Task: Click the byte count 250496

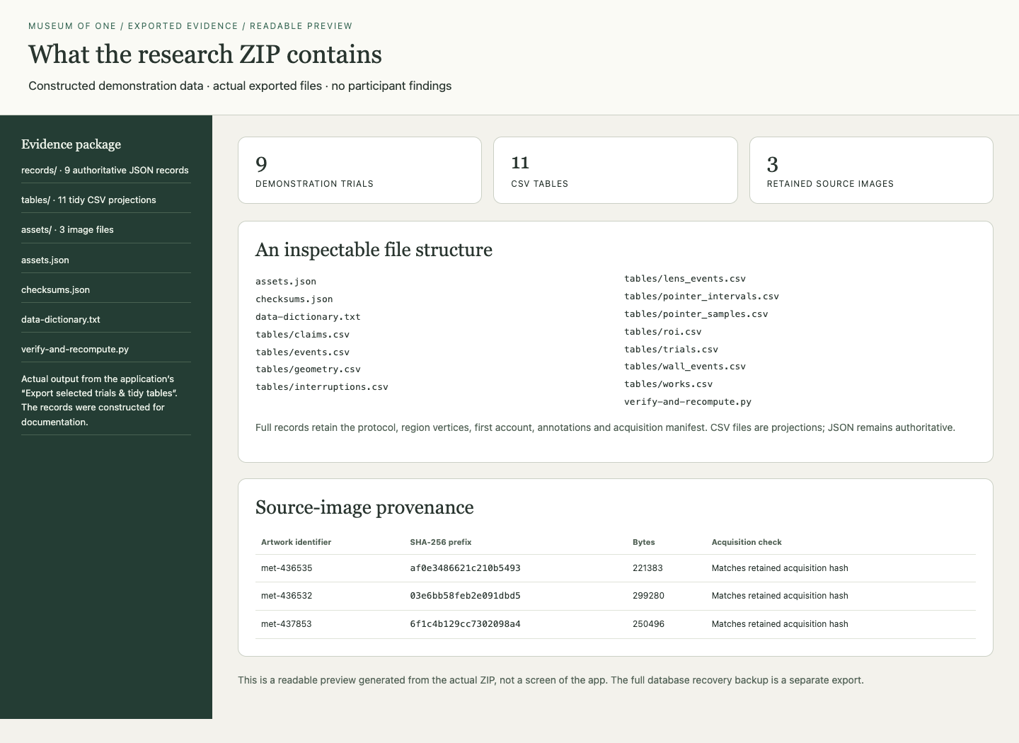Action: pyautogui.click(x=648, y=624)
